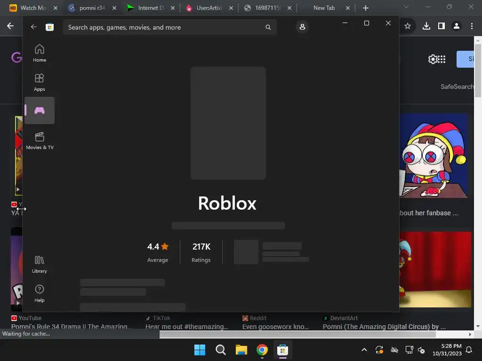
Task: Maximize the Microsoft Store window
Action: (x=366, y=23)
